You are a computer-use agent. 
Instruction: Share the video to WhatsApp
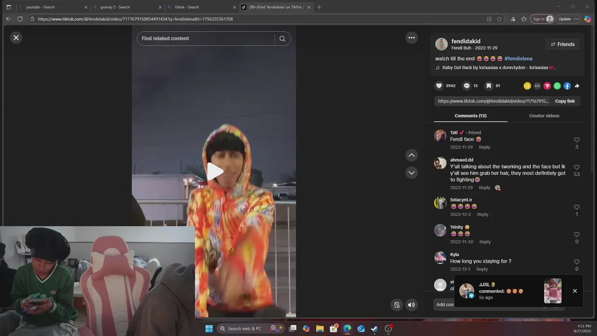click(557, 86)
